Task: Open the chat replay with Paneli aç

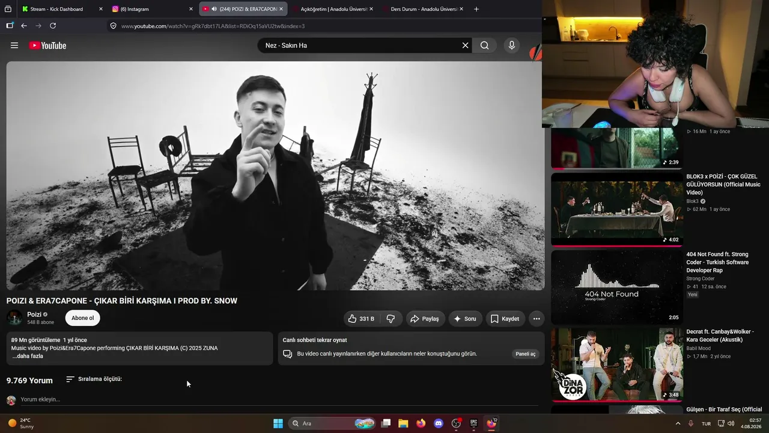Action: click(526, 354)
